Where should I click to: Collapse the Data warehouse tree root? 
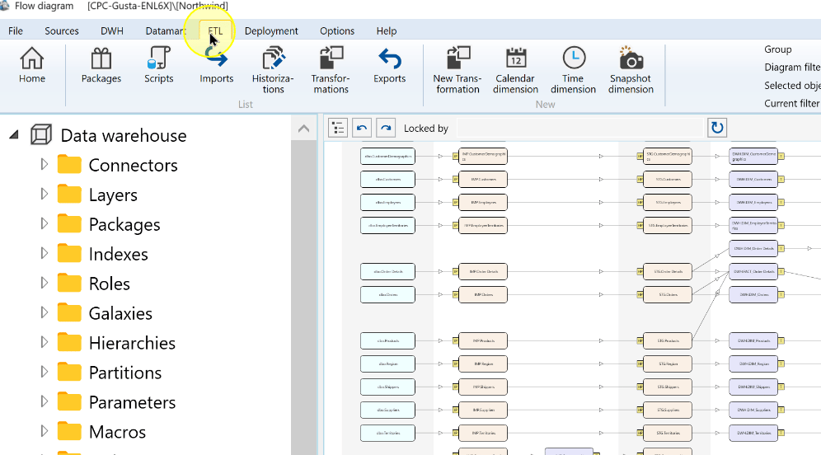pyautogui.click(x=14, y=135)
